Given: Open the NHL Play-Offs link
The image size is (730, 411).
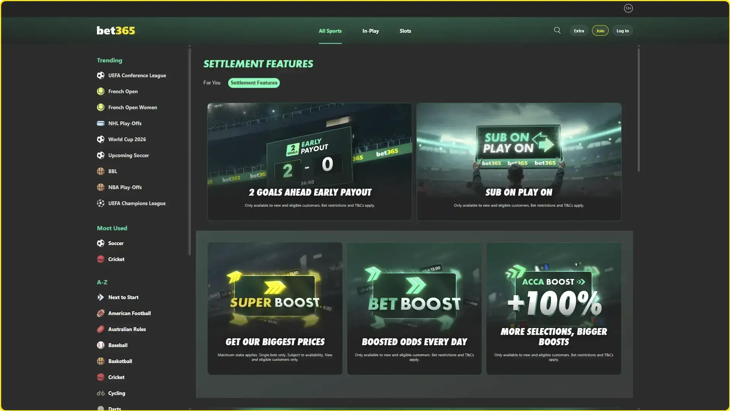Looking at the screenshot, I should click(125, 123).
